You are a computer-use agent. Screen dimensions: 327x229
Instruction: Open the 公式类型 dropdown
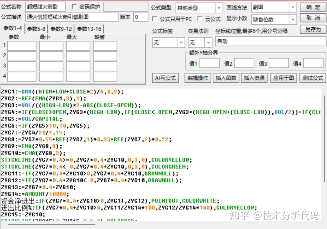pyautogui.click(x=219, y=8)
